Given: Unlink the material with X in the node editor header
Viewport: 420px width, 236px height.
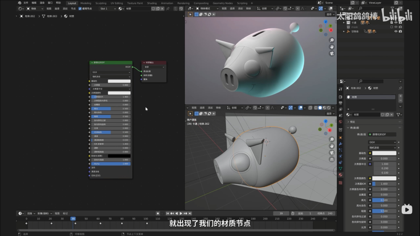Looking at the screenshot, I should [162, 8].
